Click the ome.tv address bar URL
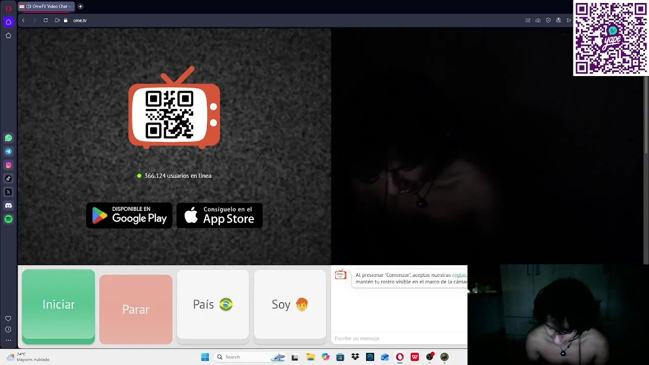The image size is (649, 365). click(80, 20)
